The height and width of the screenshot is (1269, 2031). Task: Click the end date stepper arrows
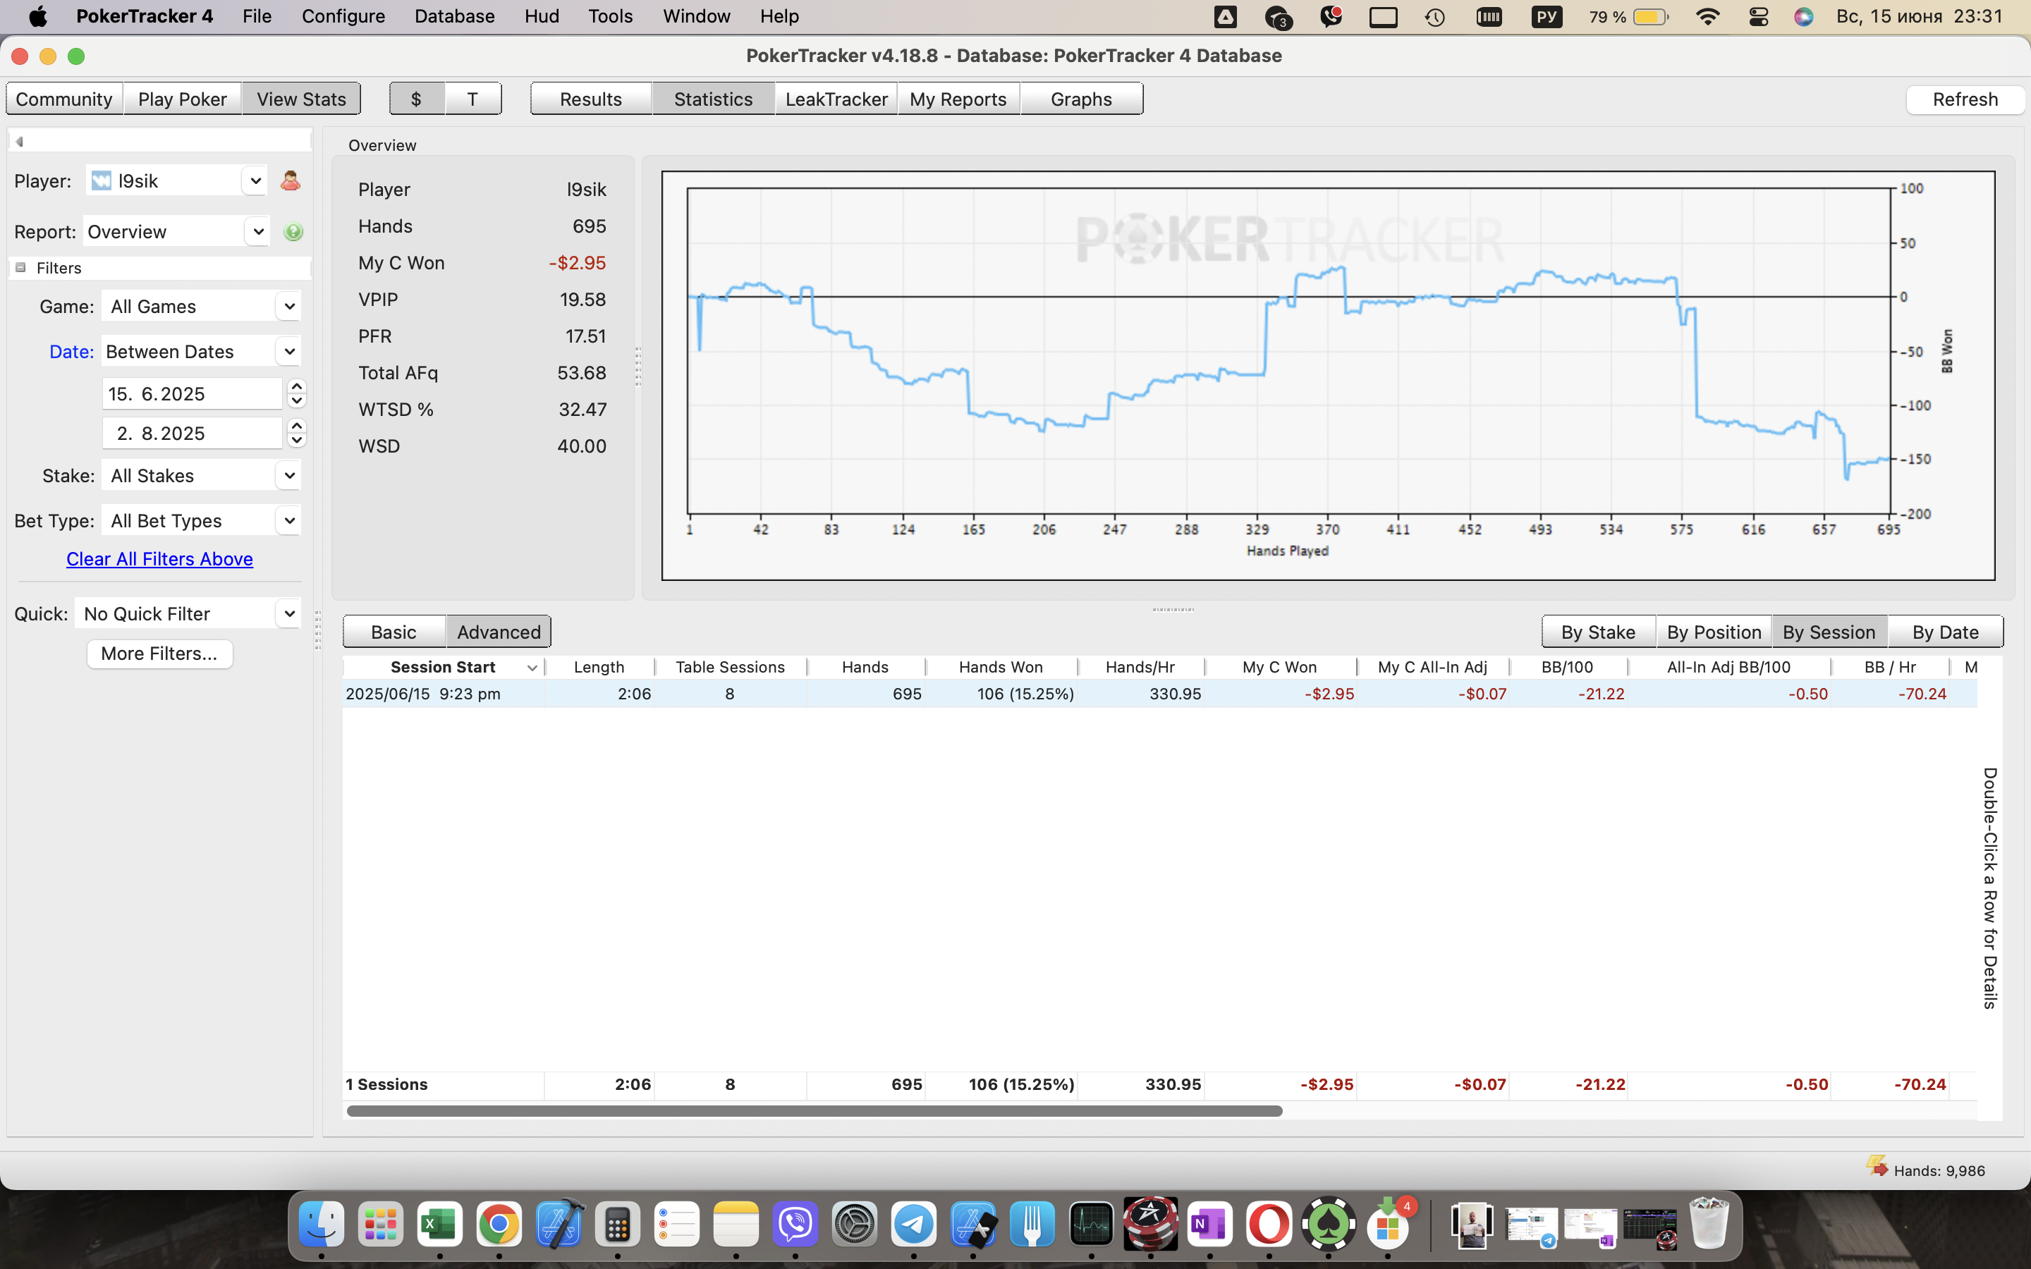[296, 433]
